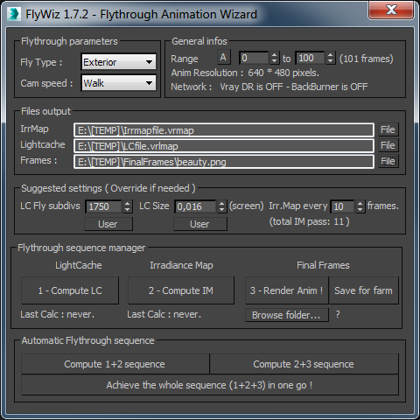Click the total IM pass: 11 text

[309, 221]
